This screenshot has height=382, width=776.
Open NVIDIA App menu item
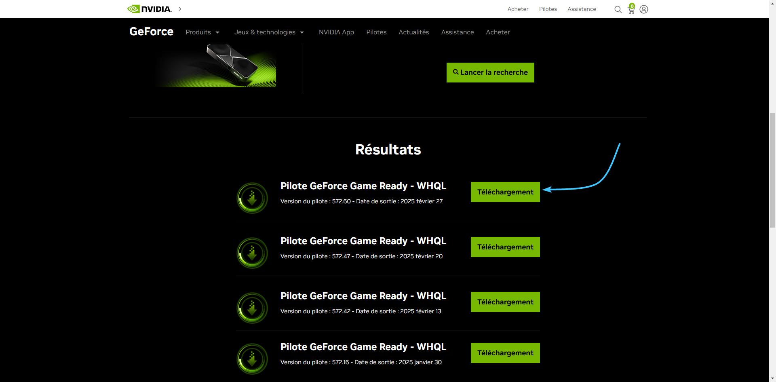pyautogui.click(x=336, y=32)
